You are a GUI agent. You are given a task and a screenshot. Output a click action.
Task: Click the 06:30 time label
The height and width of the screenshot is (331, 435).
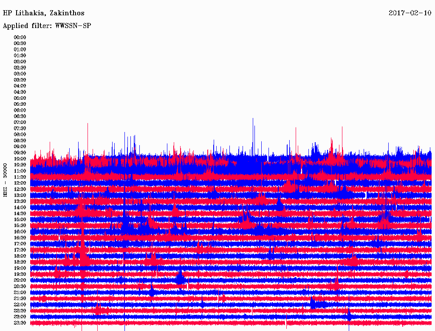[20, 116]
